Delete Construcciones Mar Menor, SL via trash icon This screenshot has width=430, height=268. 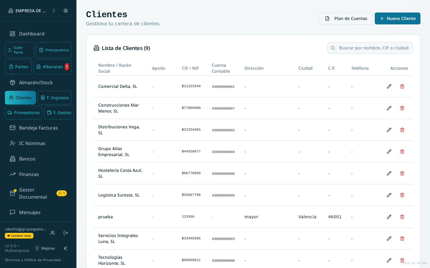(402, 108)
